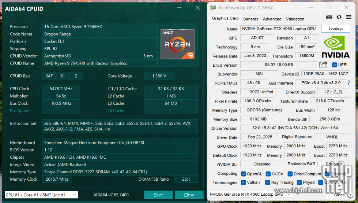
Task: Open the Advanced tab in GPU-Z
Action: click(x=272, y=19)
